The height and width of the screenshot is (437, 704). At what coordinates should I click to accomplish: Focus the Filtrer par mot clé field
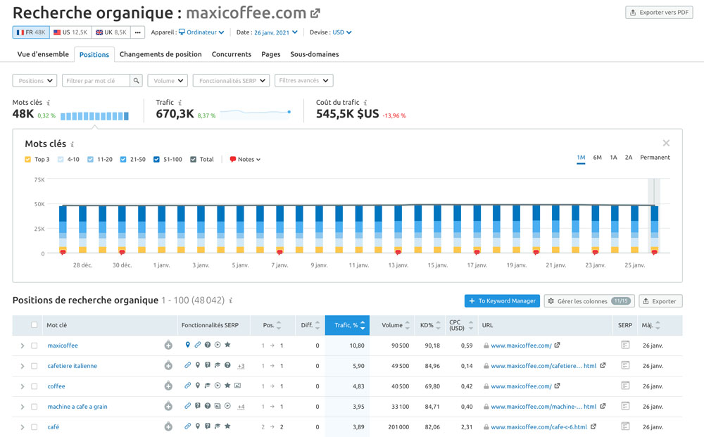(x=96, y=81)
